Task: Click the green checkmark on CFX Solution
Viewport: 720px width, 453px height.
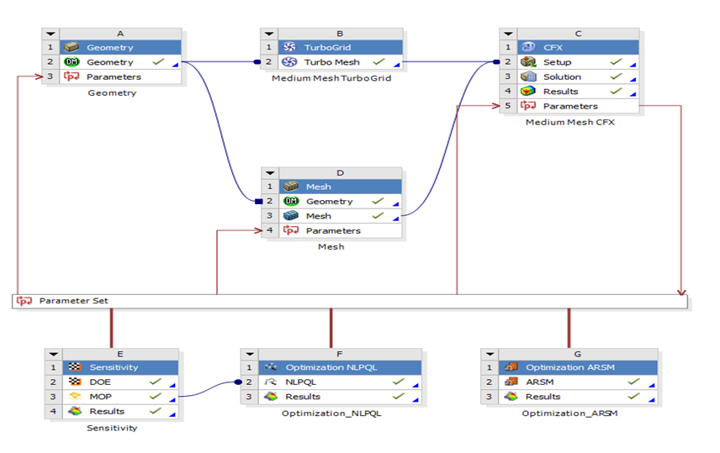Action: click(x=617, y=76)
